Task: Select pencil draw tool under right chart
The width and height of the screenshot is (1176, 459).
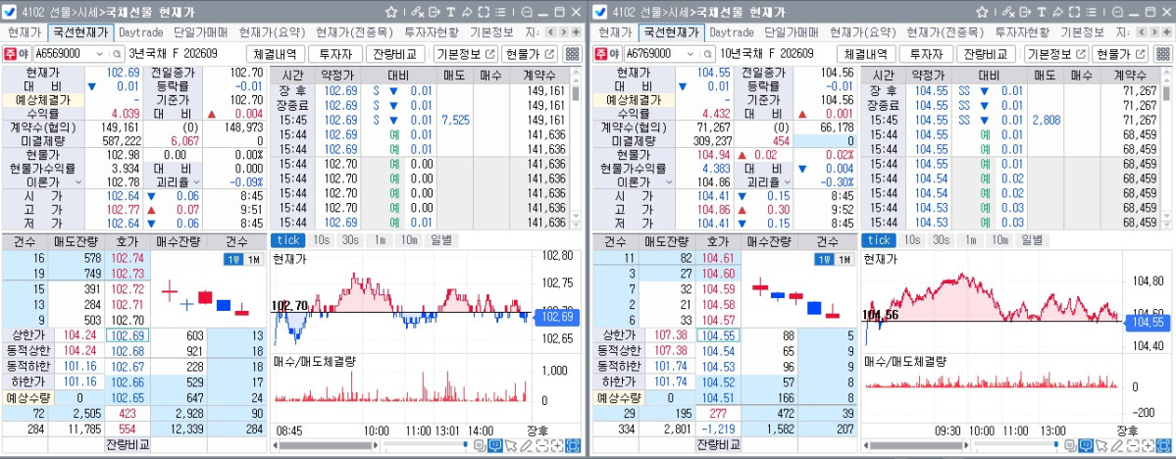Action: tap(1117, 445)
